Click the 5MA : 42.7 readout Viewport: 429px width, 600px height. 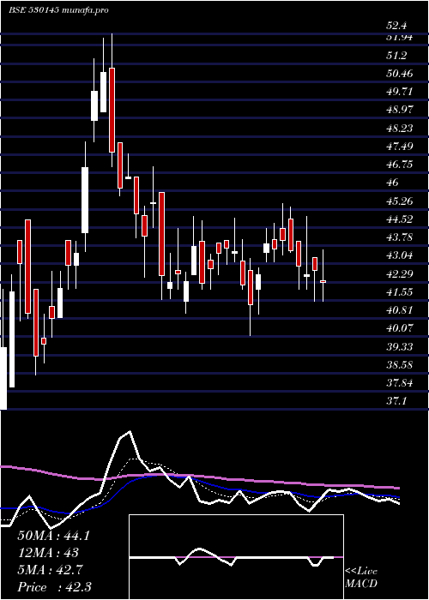(51, 570)
